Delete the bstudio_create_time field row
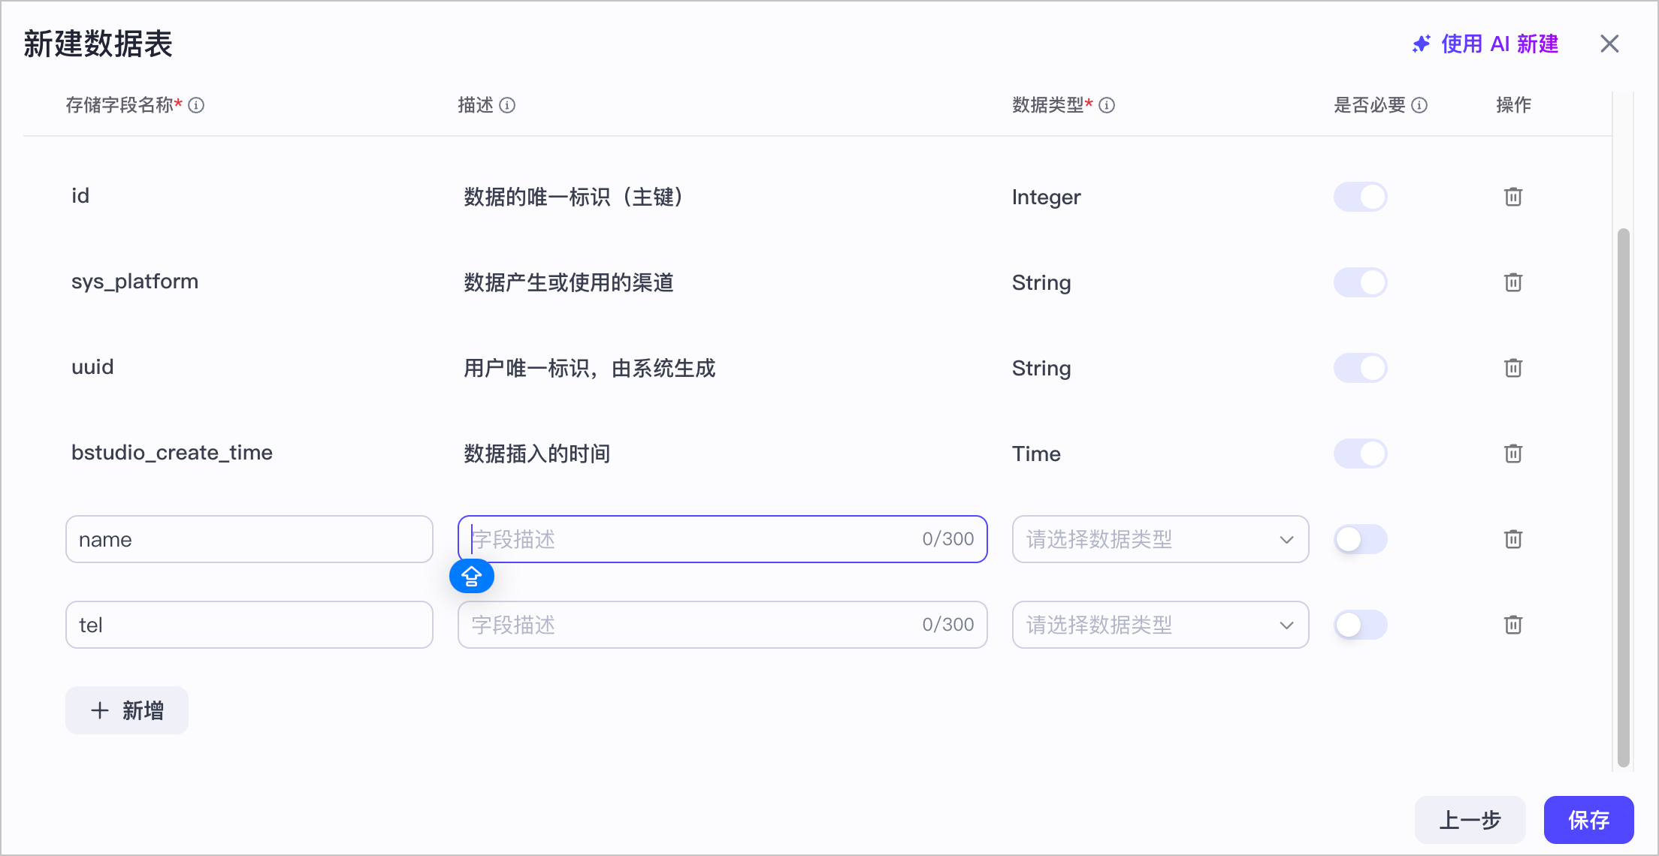This screenshot has width=1659, height=856. [x=1513, y=454]
